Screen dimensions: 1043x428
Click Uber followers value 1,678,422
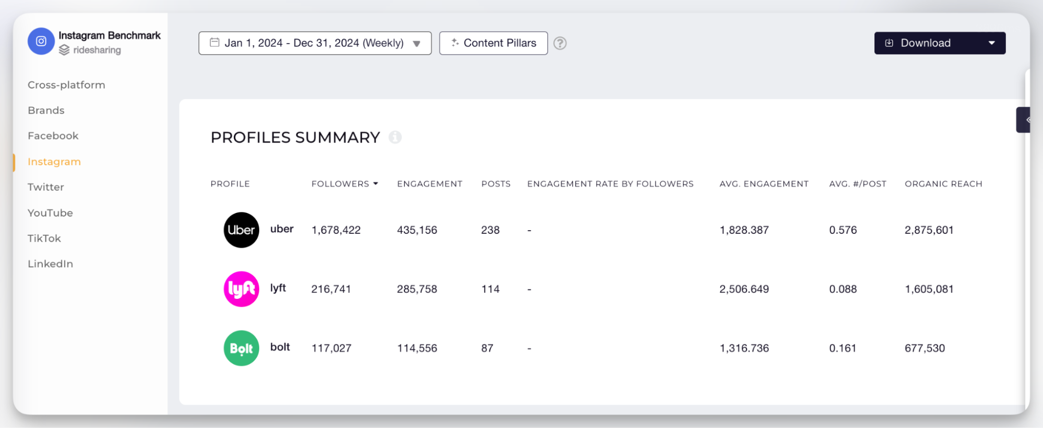(x=336, y=230)
